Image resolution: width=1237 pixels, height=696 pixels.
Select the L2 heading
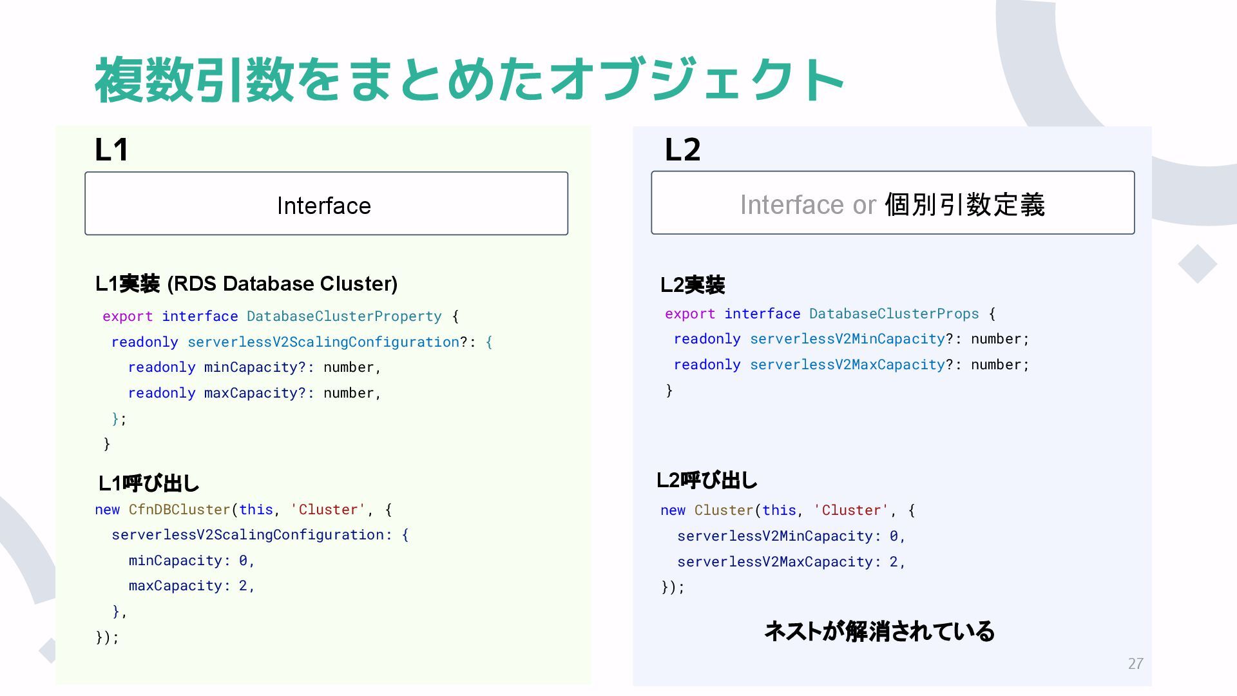click(682, 150)
